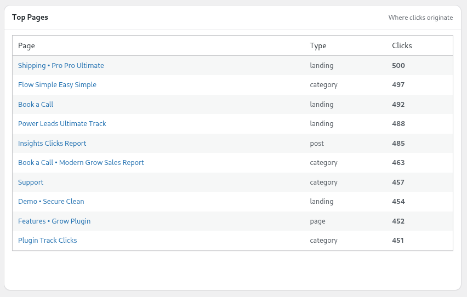Click the 'page' type cell
Screen dimensions: 467x297
[x=317, y=221]
